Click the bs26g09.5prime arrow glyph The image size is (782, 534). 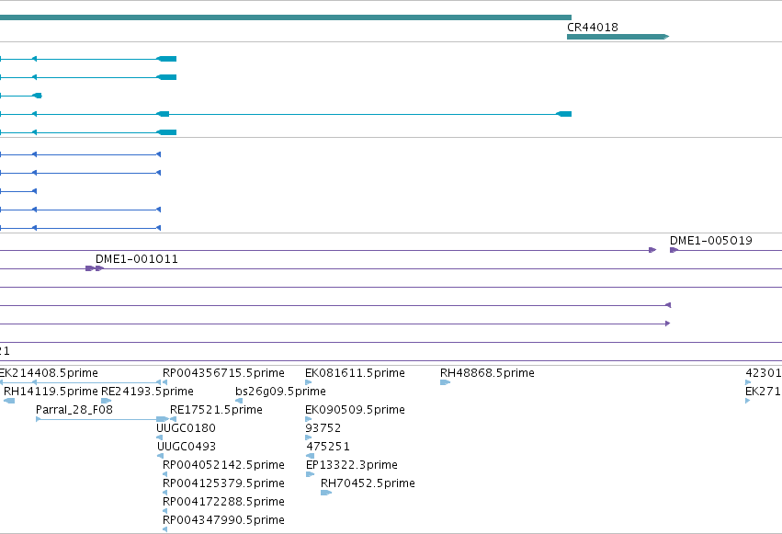(239, 401)
